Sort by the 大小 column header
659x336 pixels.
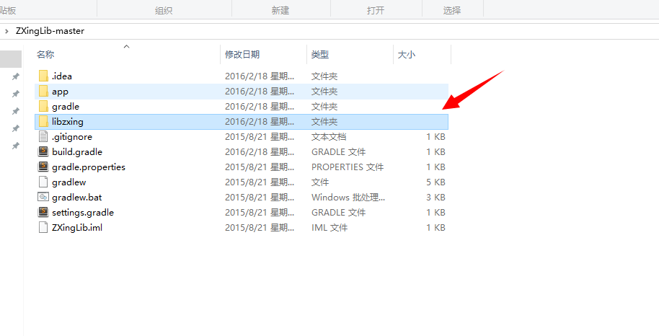coord(407,54)
